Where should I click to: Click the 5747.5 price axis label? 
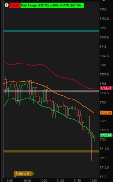(x=104, y=37)
